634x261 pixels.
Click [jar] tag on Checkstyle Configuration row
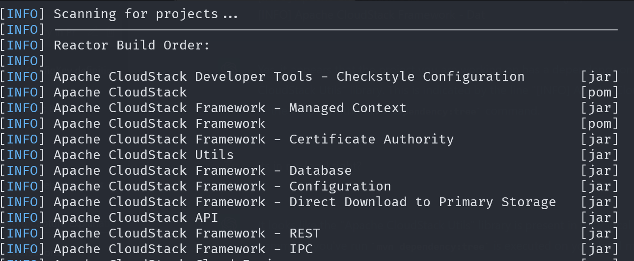(x=599, y=76)
